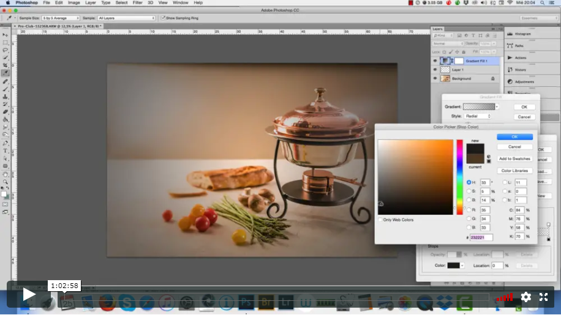Screen dimensions: 561x315
Task: Click Cancel in Gradient Fill dialog
Action: pyautogui.click(x=524, y=117)
